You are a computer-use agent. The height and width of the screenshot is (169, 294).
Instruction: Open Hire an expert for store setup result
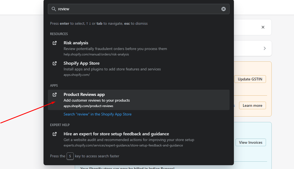(x=138, y=139)
